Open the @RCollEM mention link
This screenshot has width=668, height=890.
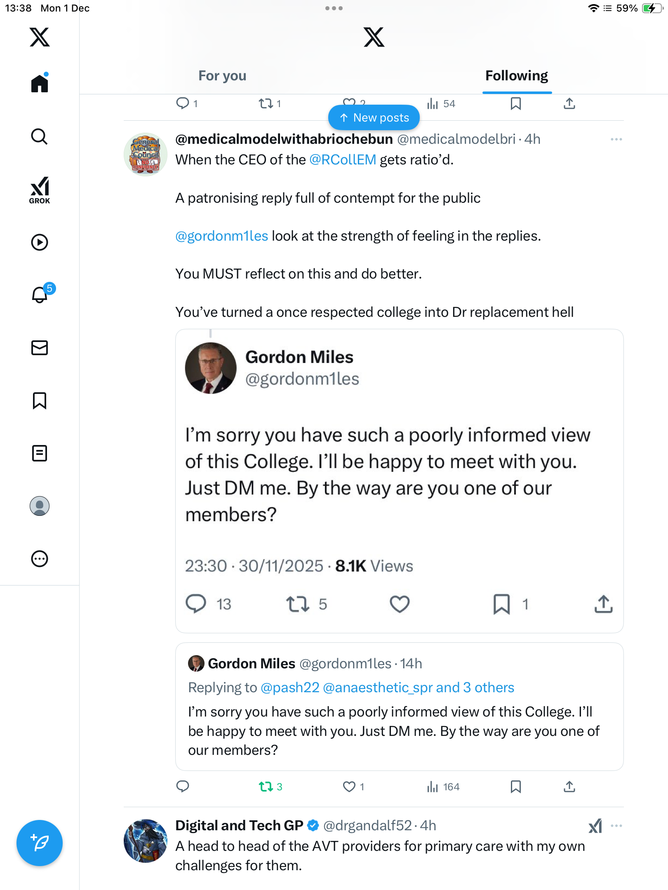343,160
